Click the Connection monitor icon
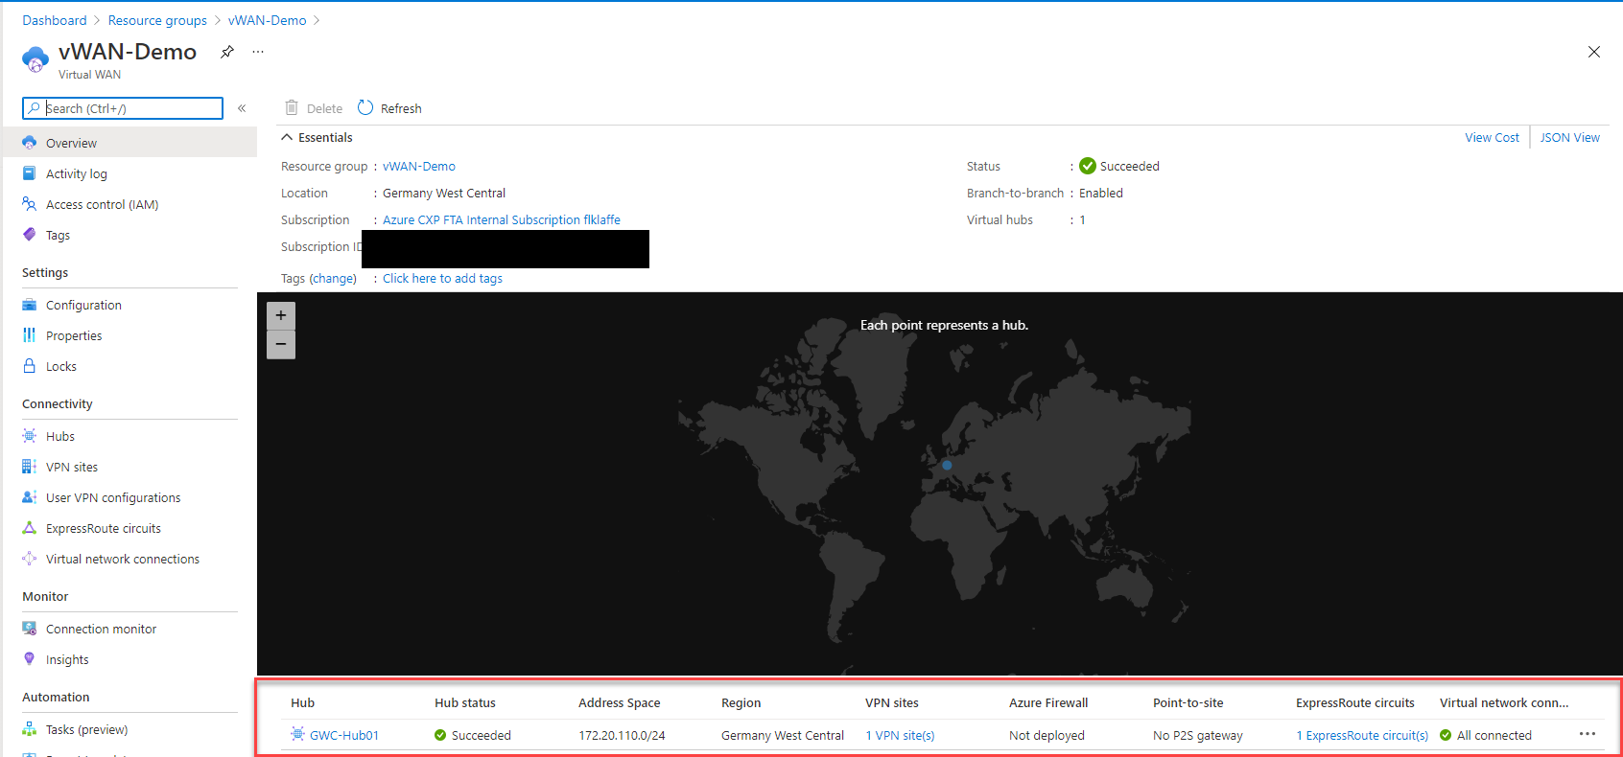Image resolution: width=1623 pixels, height=757 pixels. 30,629
